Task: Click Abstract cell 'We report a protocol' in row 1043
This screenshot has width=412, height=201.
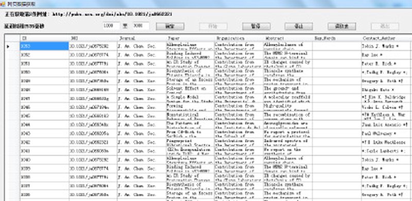Action: click(x=288, y=133)
